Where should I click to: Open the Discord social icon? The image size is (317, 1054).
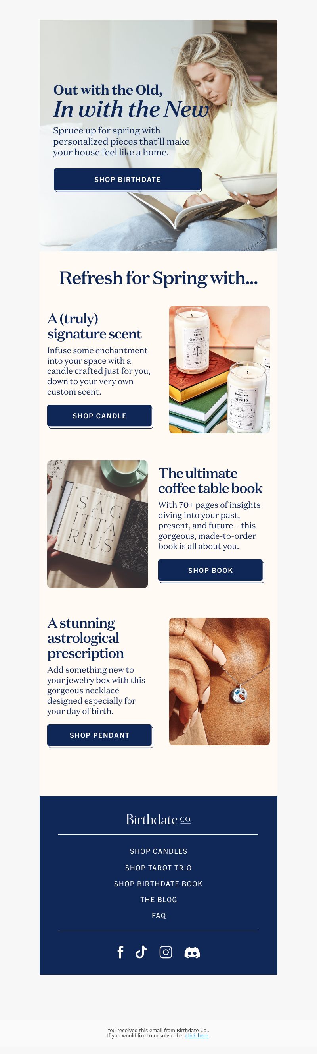(192, 953)
